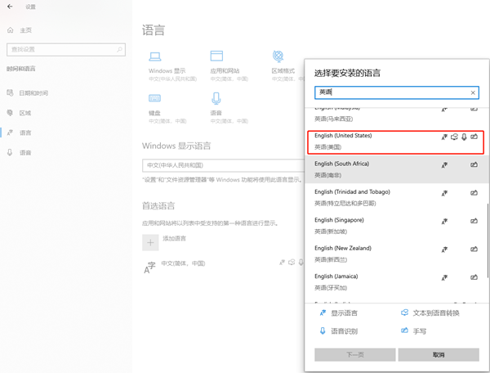Select English (South Africa) from list

[397, 169]
